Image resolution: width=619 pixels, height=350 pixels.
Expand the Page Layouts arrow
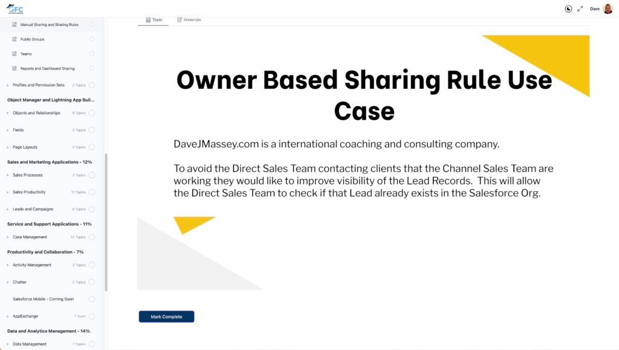click(x=7, y=147)
